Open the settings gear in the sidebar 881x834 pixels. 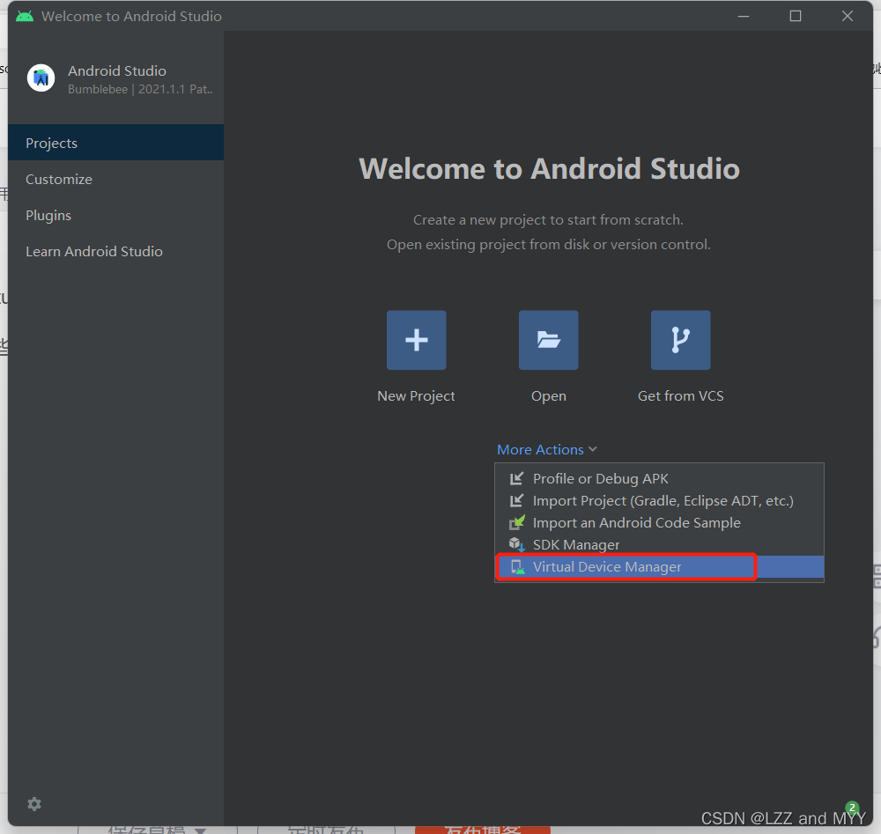tap(34, 804)
